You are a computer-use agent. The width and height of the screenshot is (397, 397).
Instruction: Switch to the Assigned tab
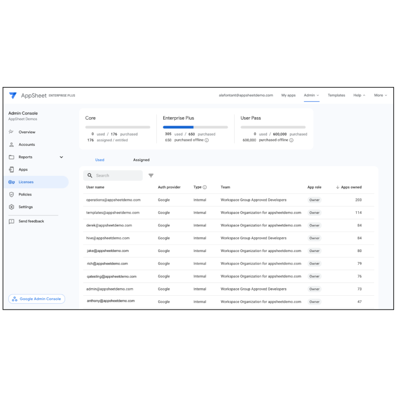[x=141, y=160]
